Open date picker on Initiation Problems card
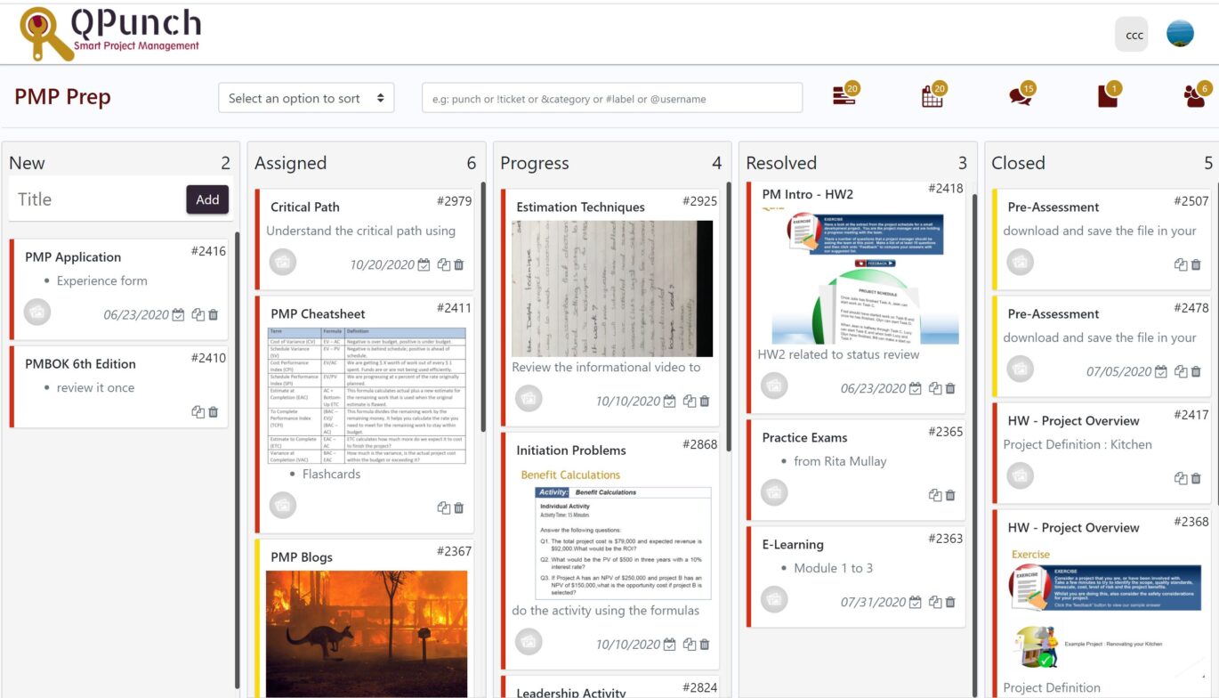 [x=670, y=644]
